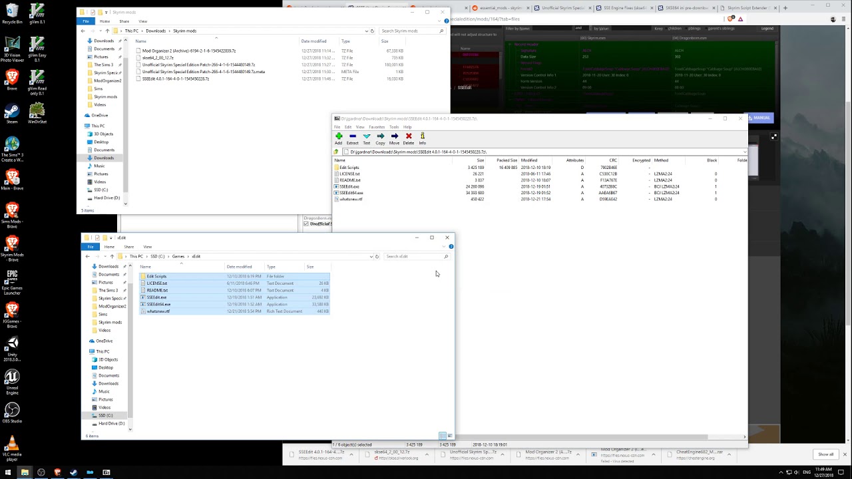
Task: Sort by Date modified in xEdit window
Action: point(239,267)
